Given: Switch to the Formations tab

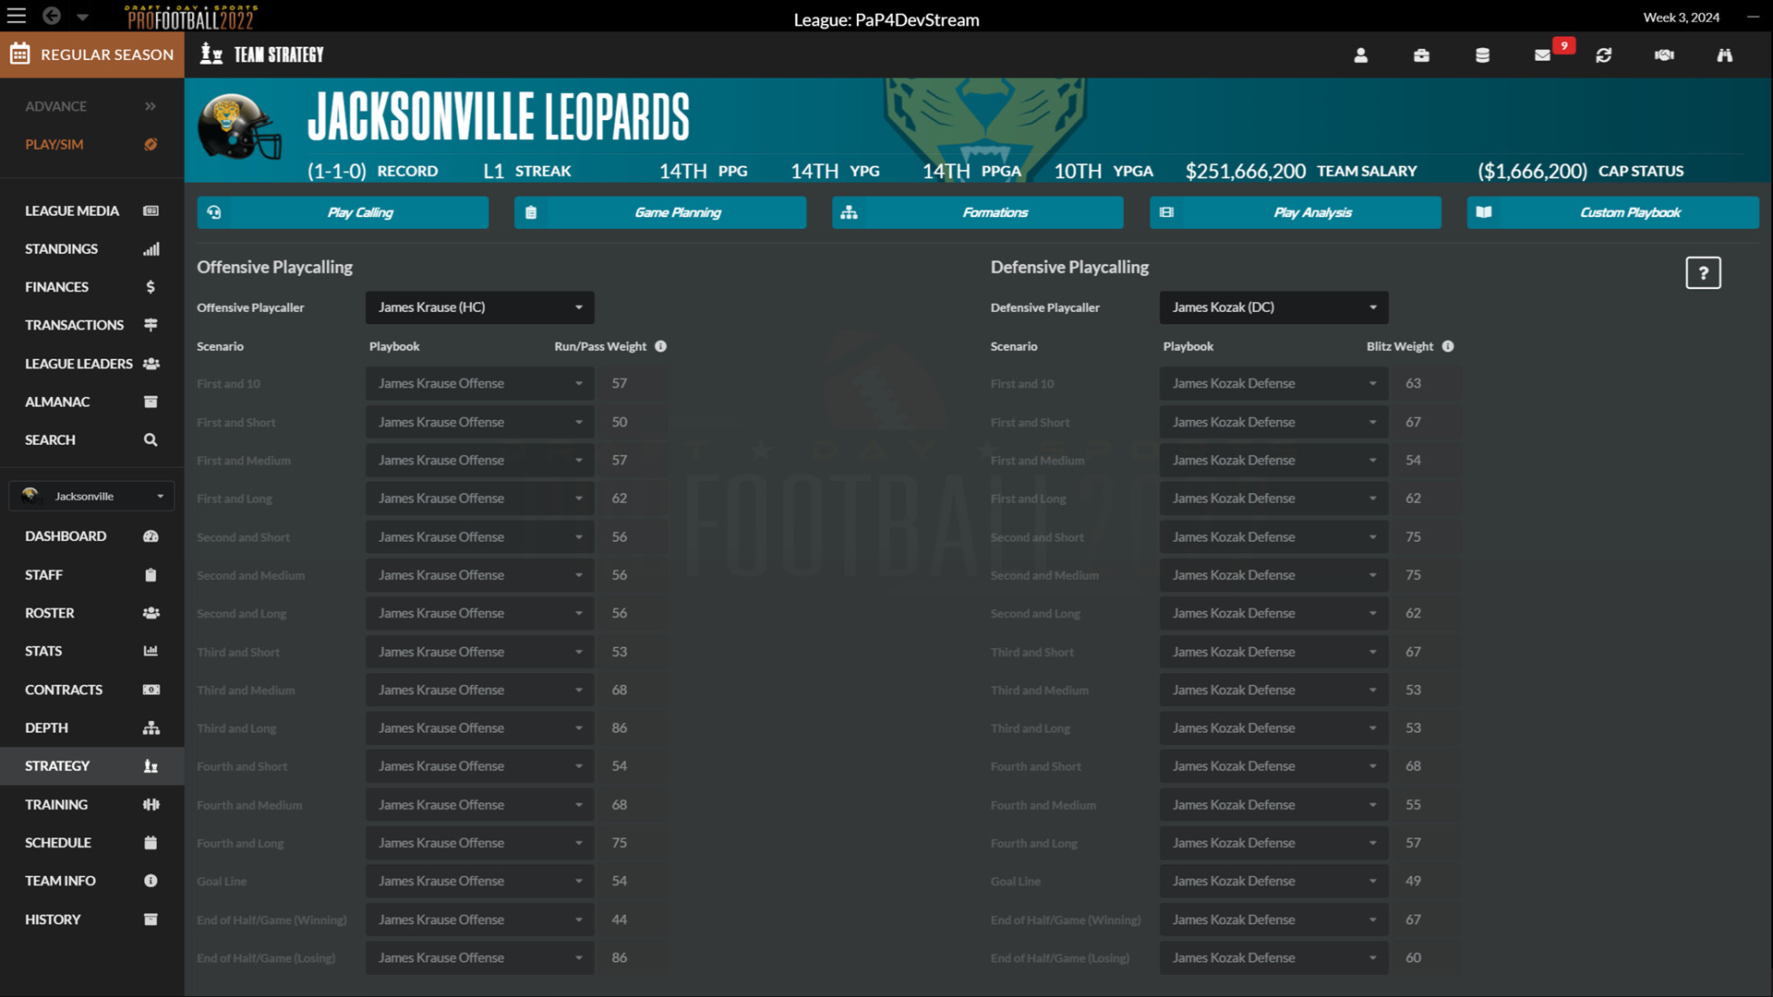Looking at the screenshot, I should point(977,212).
